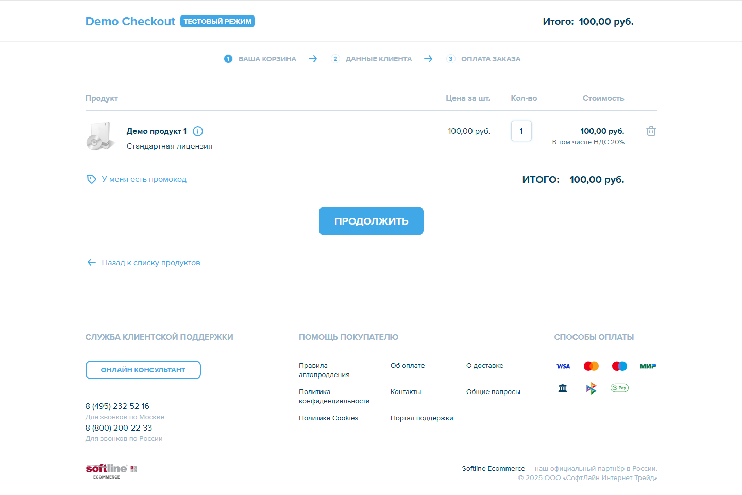Click the Softline Ecommerce footer logo
The height and width of the screenshot is (495, 742).
point(111,471)
